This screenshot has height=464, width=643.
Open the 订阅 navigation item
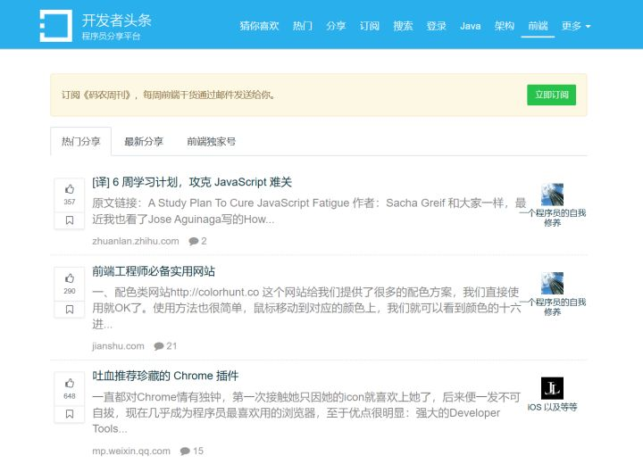point(370,26)
